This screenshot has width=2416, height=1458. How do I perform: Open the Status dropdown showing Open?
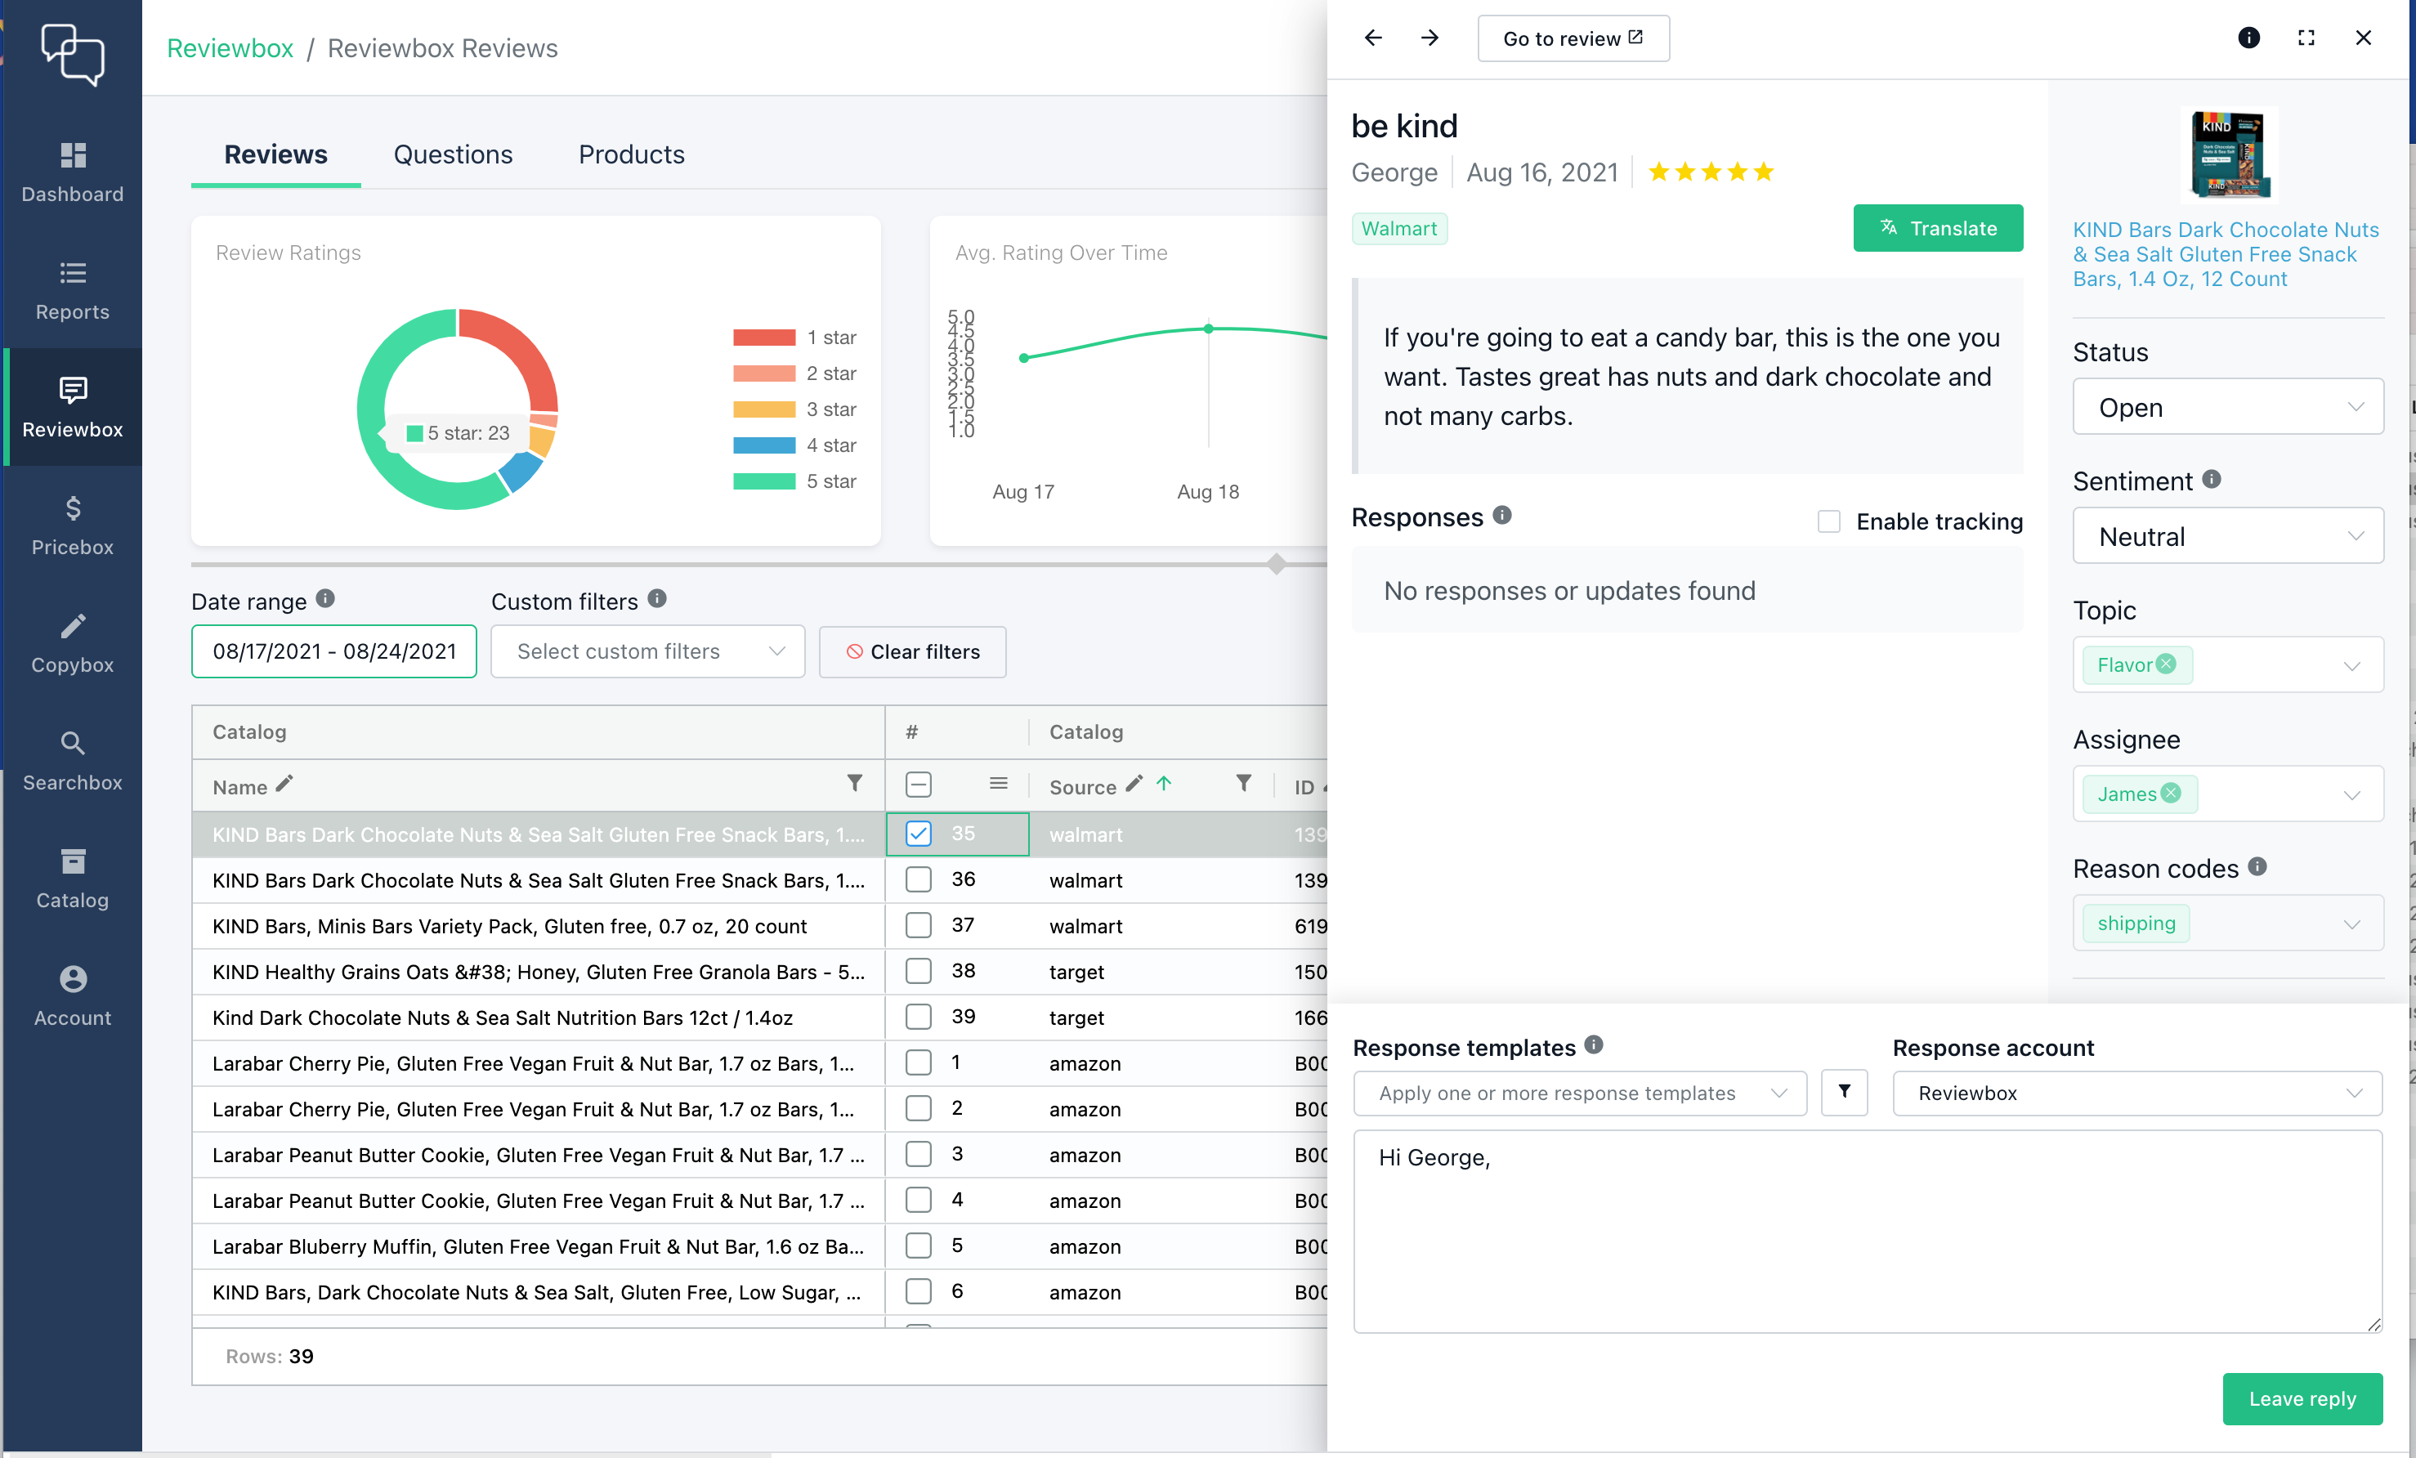[x=2226, y=407]
